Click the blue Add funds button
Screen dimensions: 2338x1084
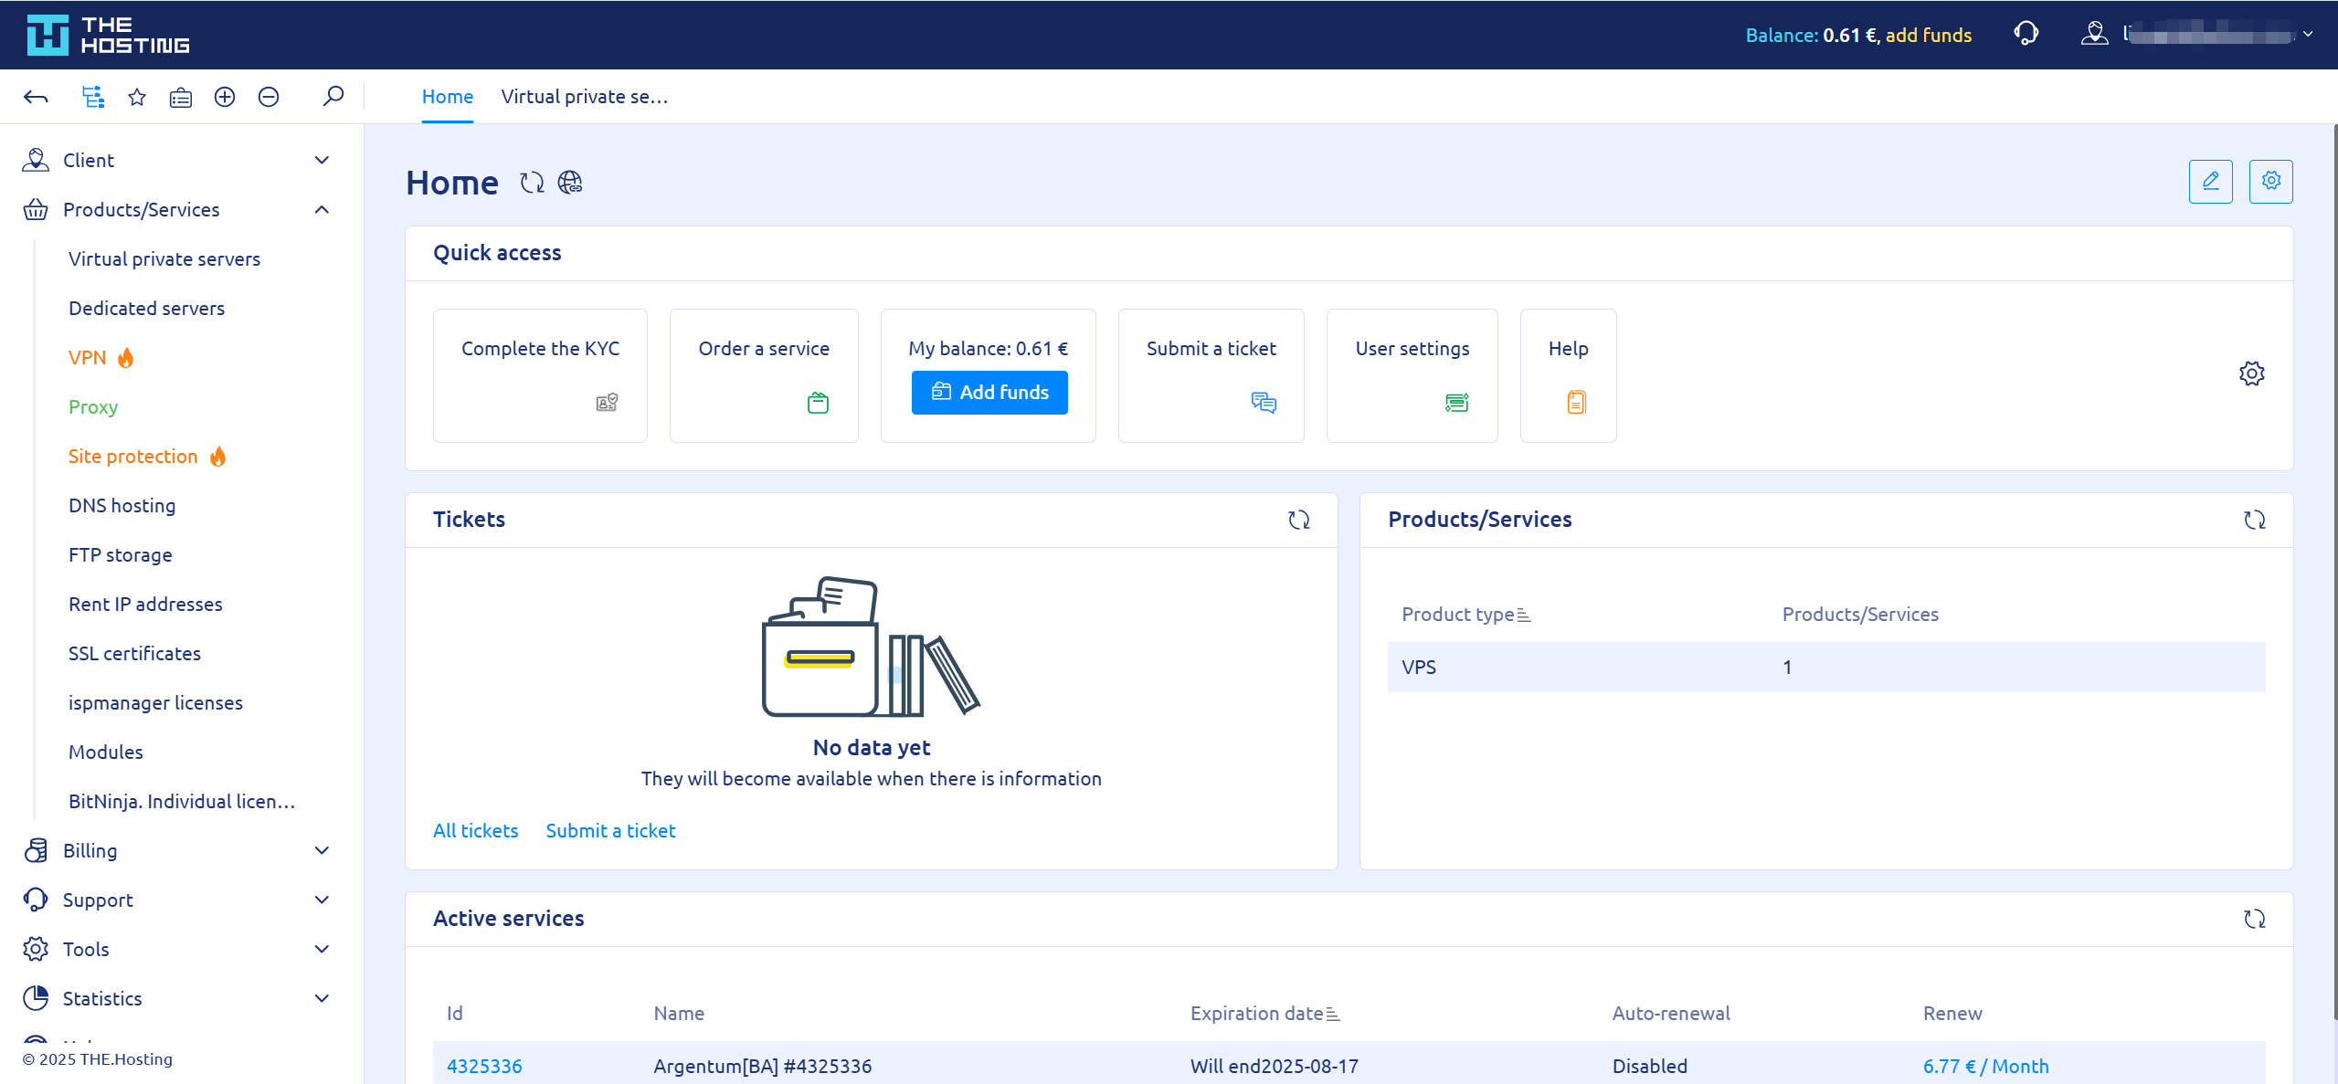[x=989, y=393]
